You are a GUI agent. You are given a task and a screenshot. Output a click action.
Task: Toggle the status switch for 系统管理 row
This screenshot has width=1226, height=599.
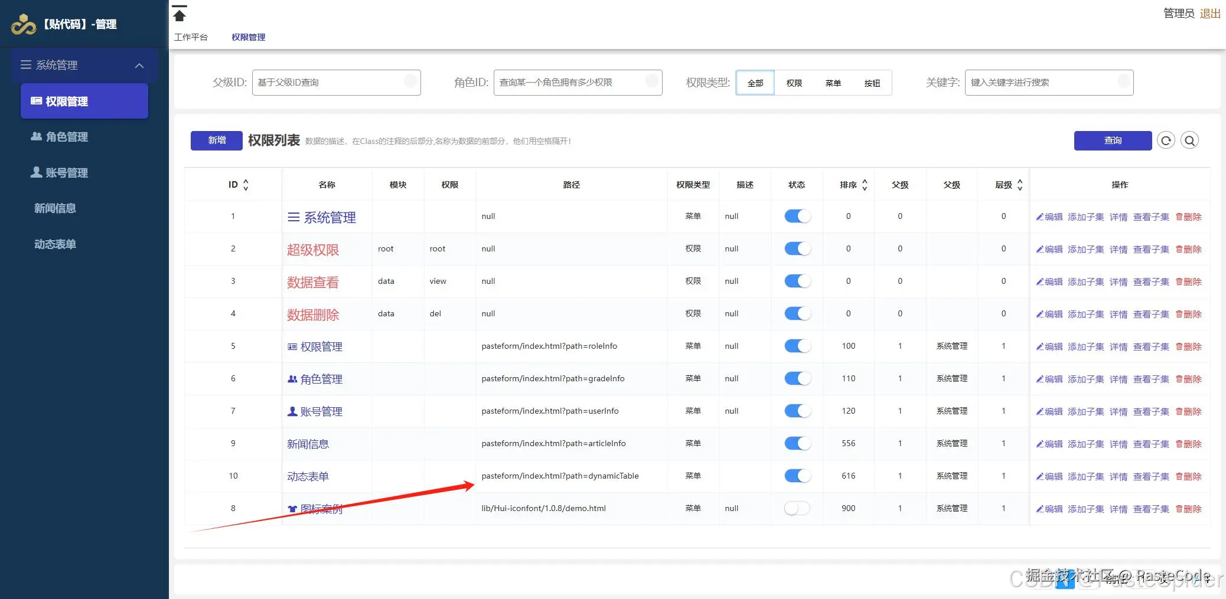[x=797, y=216]
